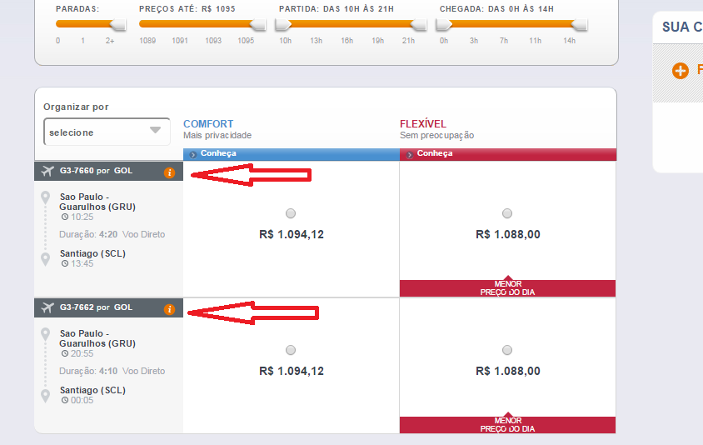Select Flexível fare R$ 1.088,00 for G3-7662
The image size is (703, 445).
(507, 350)
